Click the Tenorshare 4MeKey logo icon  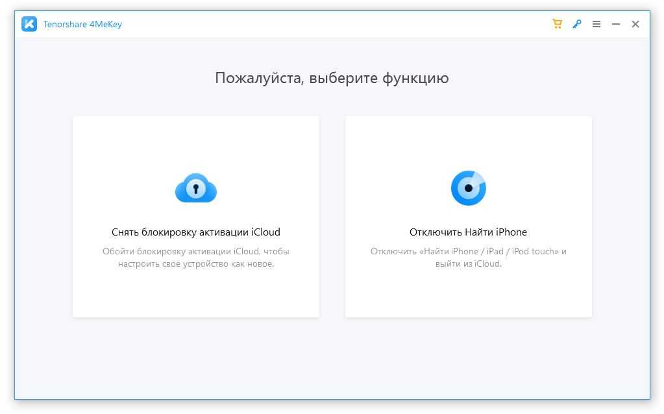click(29, 24)
